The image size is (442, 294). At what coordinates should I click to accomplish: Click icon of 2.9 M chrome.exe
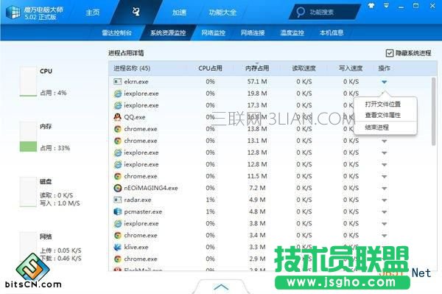pos(118,259)
